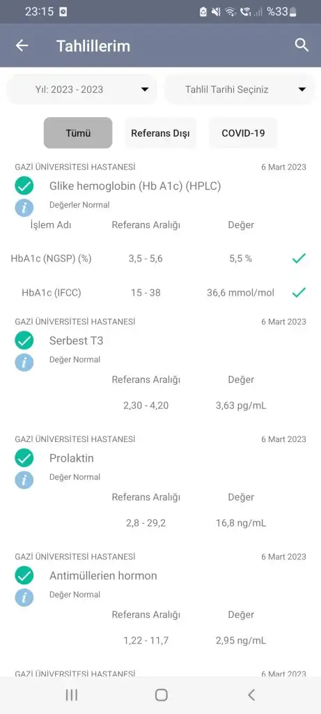Screen dimensions: 321x714
Task: Tap info icon under Prolaktin
Action: 24,480
